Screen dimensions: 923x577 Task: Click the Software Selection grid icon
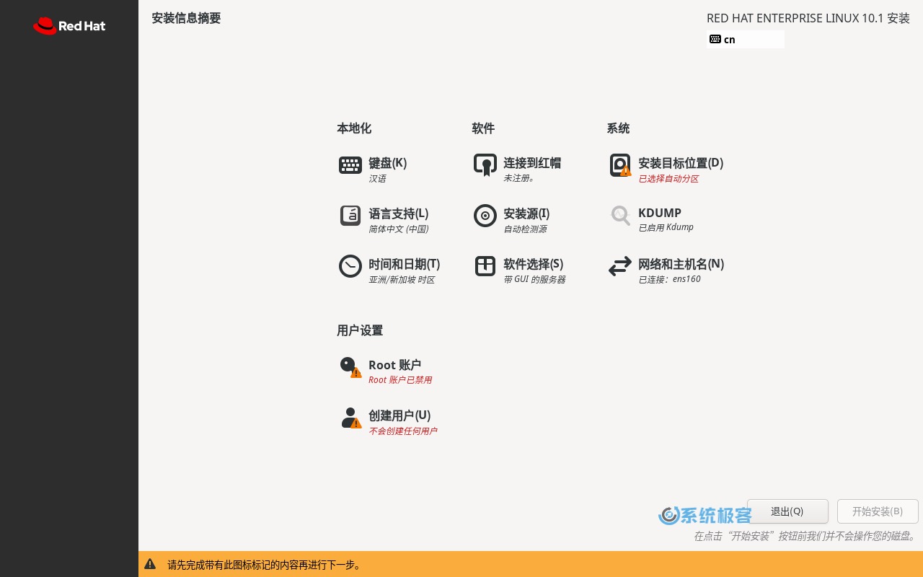[x=485, y=266]
